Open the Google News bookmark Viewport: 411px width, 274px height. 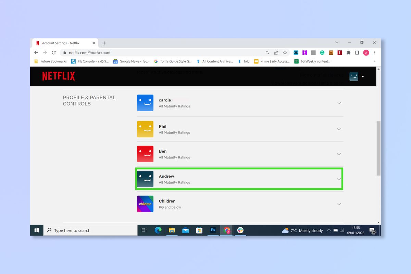(131, 61)
